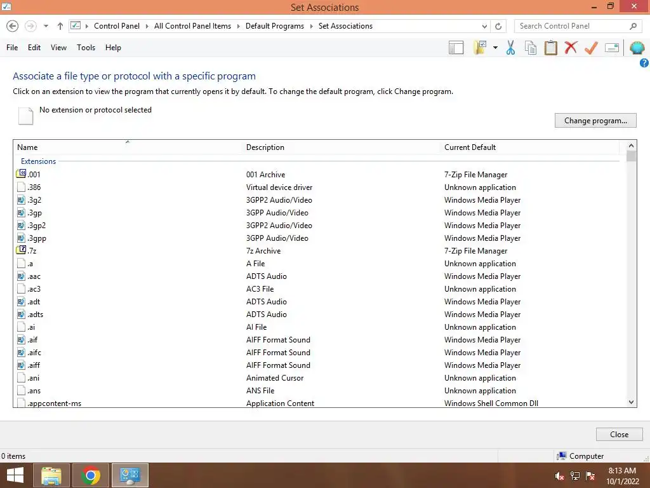Click Control Panel taskbar icon
This screenshot has width=650, height=488.
[129, 475]
